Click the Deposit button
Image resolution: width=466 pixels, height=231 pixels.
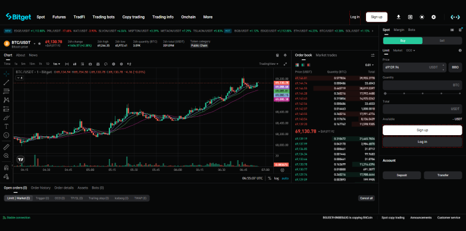pos(402,176)
